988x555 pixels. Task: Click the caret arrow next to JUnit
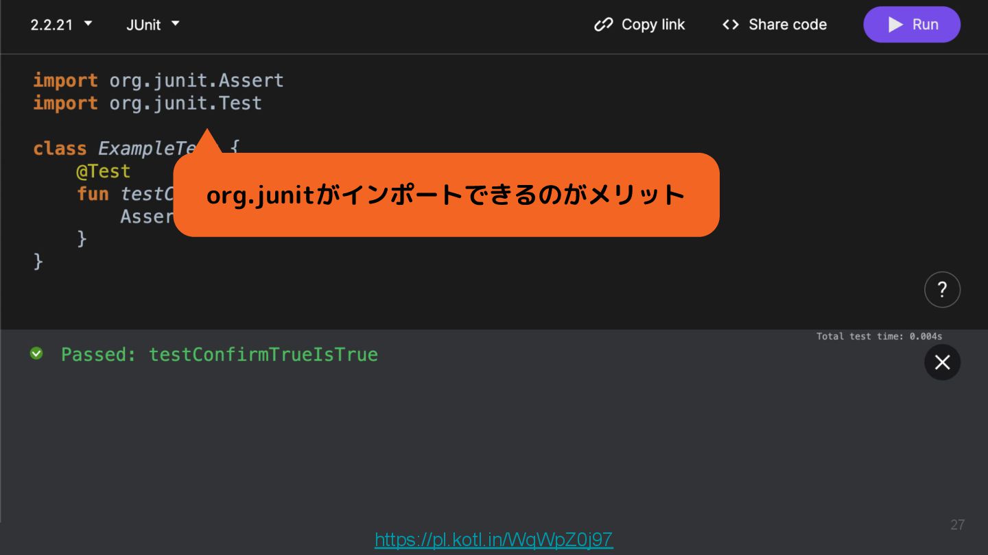point(176,24)
